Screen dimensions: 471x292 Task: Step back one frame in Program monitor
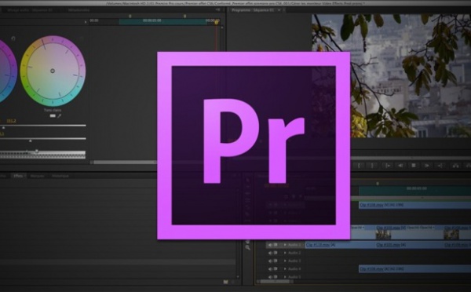point(400,166)
